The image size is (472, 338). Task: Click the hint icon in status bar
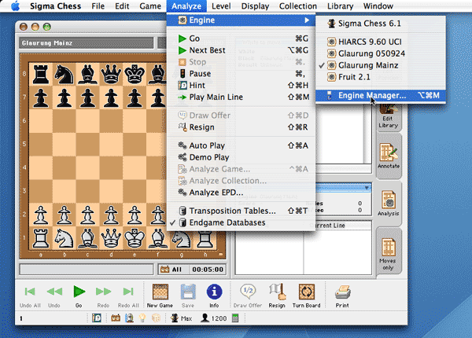pos(96,318)
